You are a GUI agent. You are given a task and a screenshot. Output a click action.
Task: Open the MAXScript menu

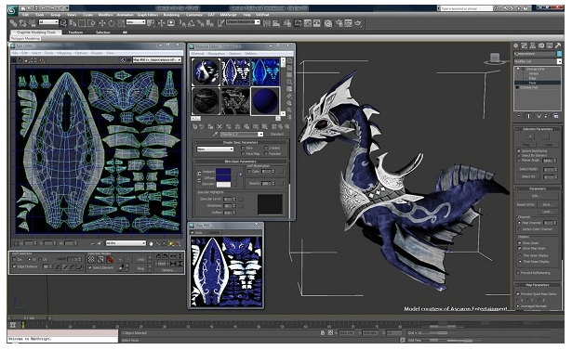pos(229,15)
